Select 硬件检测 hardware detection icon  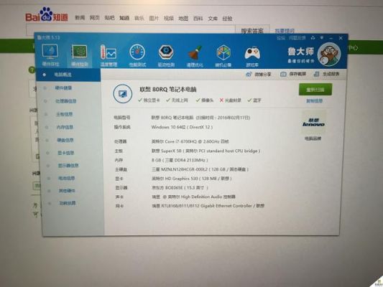point(79,55)
